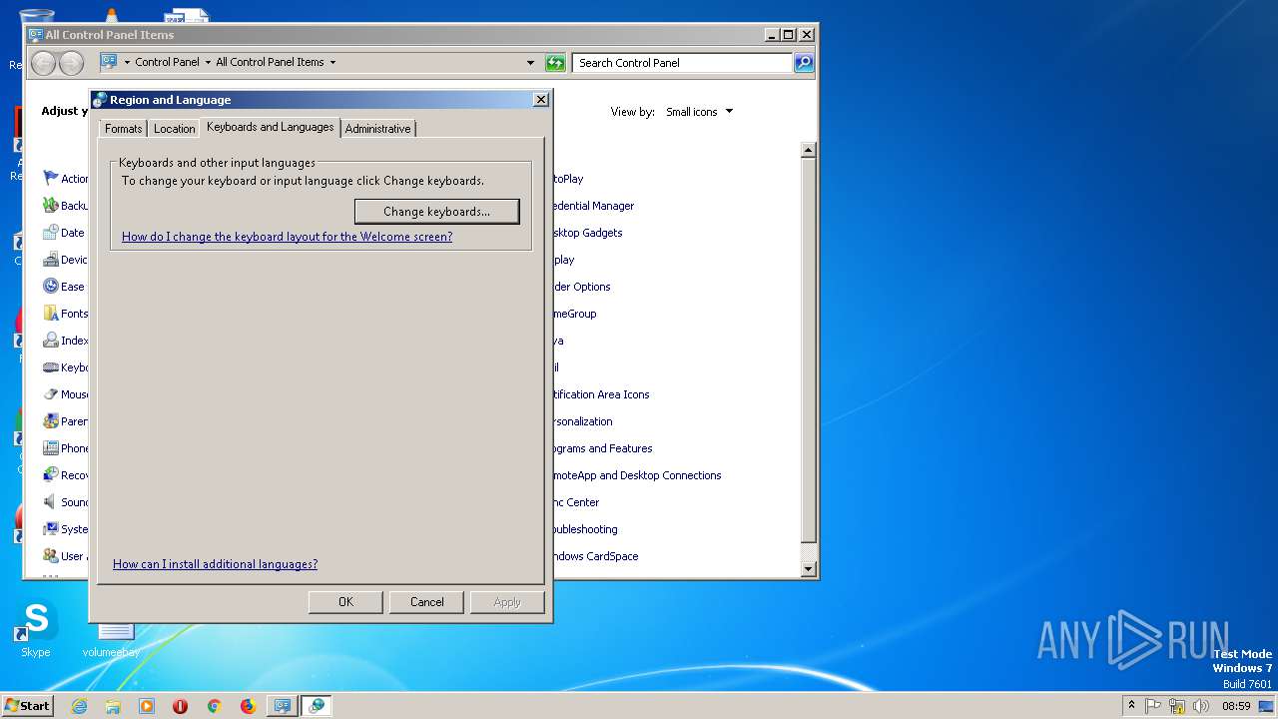Open Welcome screen keyboard layout help link
Screen dimensions: 1278x719
tap(287, 237)
